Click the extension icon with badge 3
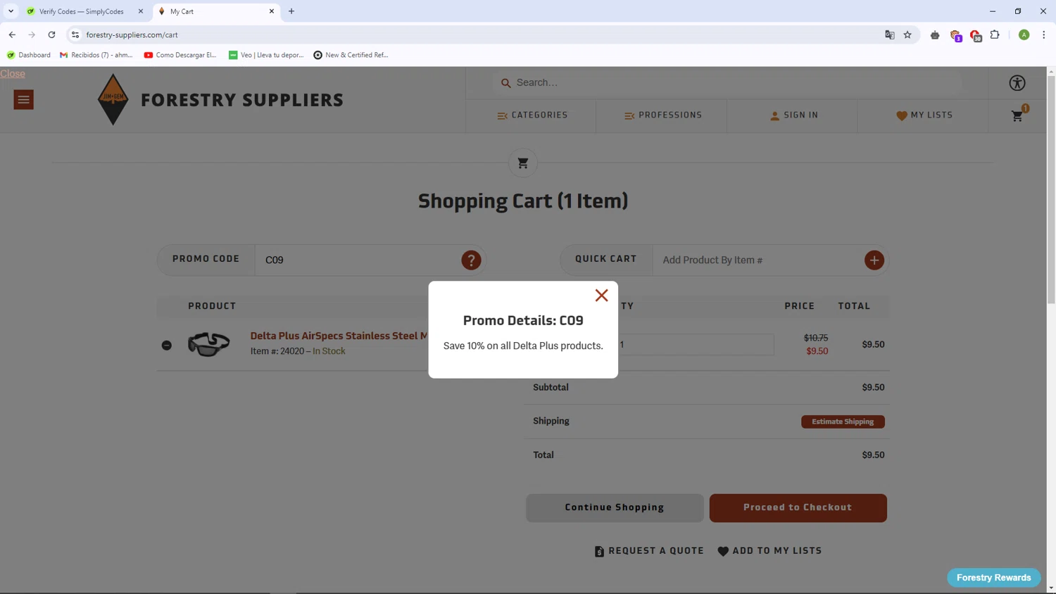The width and height of the screenshot is (1056, 594). pyautogui.click(x=955, y=35)
